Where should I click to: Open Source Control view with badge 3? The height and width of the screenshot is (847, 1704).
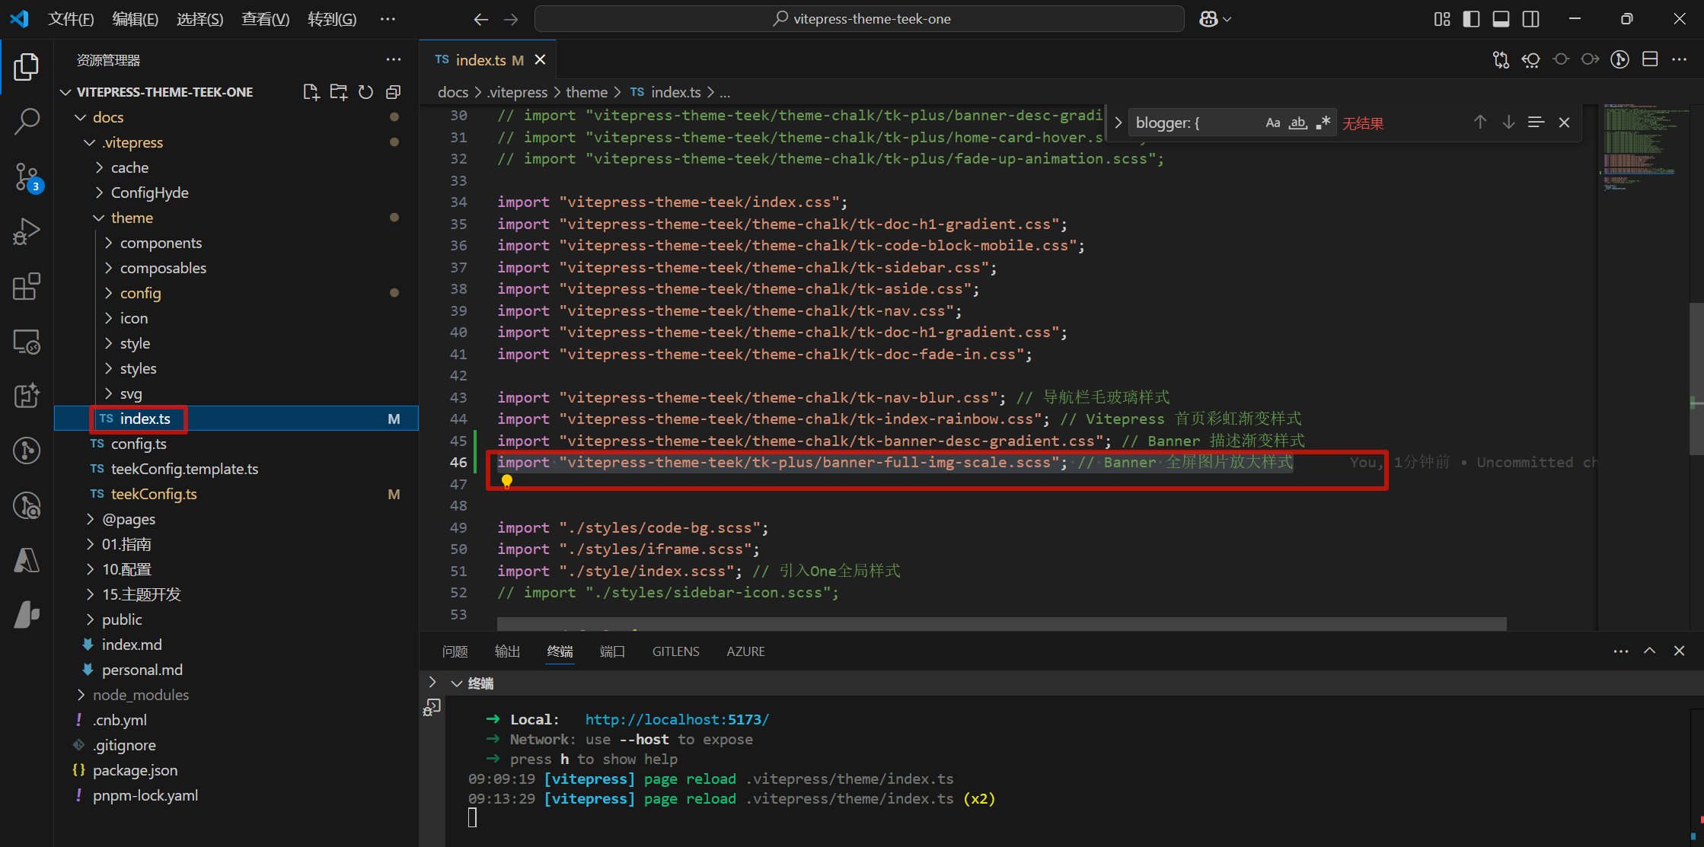(27, 177)
